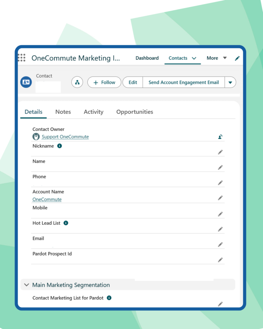
Task: Go to the Dashboard nav item
Action: click(x=147, y=58)
